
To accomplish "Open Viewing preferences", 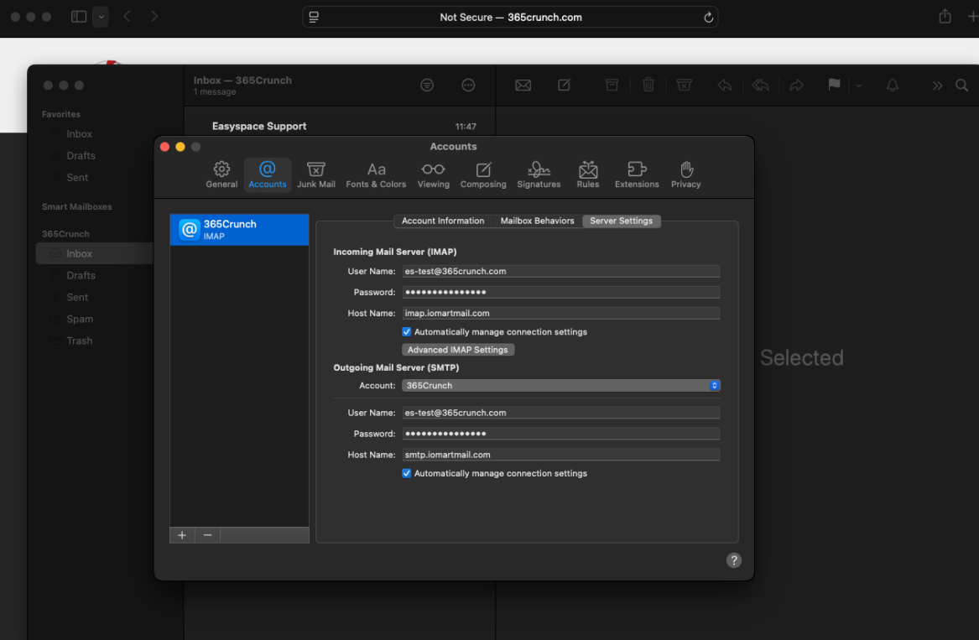I will (x=434, y=174).
